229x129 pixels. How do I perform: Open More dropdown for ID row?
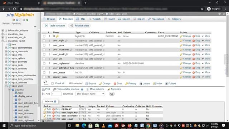[x=206, y=36]
